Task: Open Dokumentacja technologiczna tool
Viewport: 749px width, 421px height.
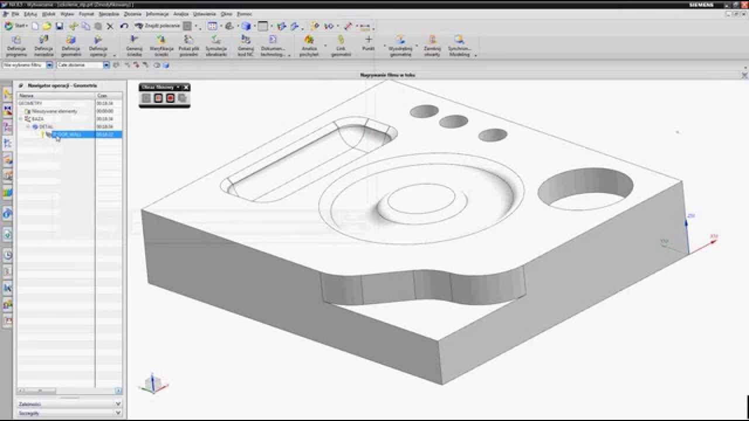Action: coord(273,46)
